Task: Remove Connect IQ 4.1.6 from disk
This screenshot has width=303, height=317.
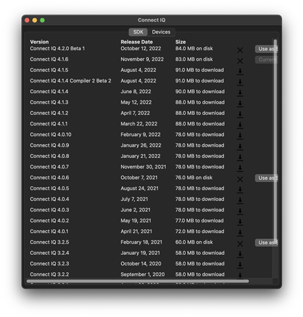Action: (240, 61)
